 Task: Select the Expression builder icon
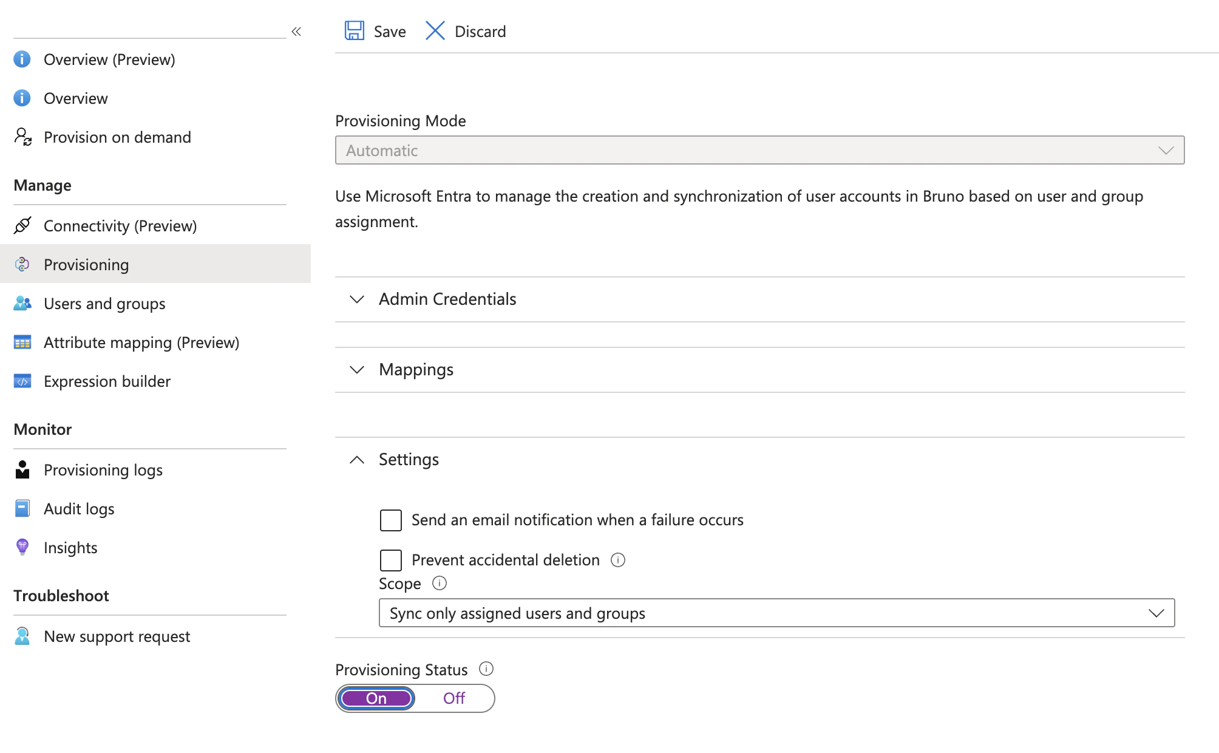(22, 381)
